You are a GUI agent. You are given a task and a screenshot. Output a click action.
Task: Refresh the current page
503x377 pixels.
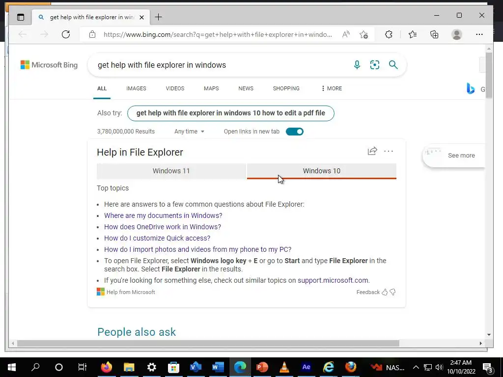[x=66, y=34]
